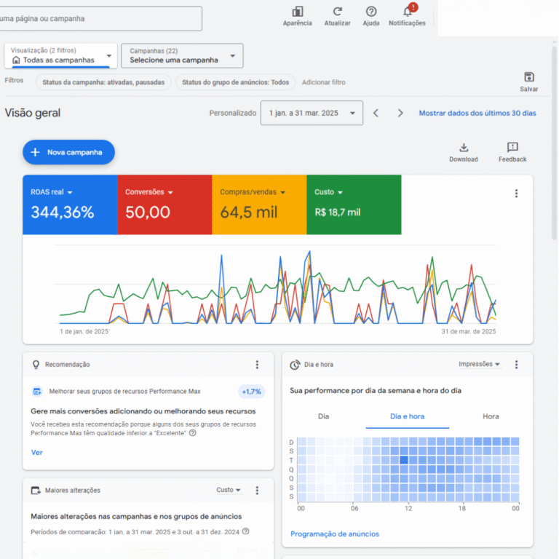Open Notificações bell icon

tap(407, 12)
